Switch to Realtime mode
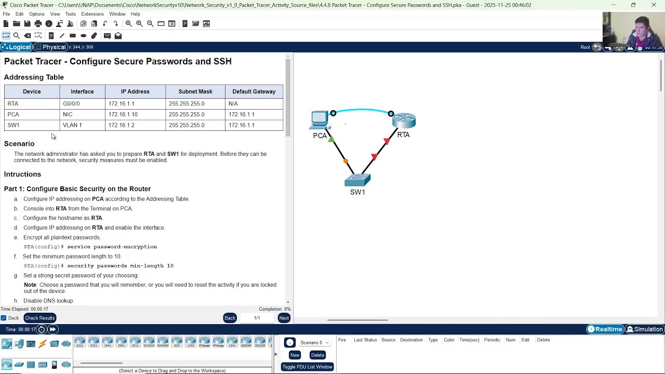The height and width of the screenshot is (374, 665). pyautogui.click(x=605, y=329)
